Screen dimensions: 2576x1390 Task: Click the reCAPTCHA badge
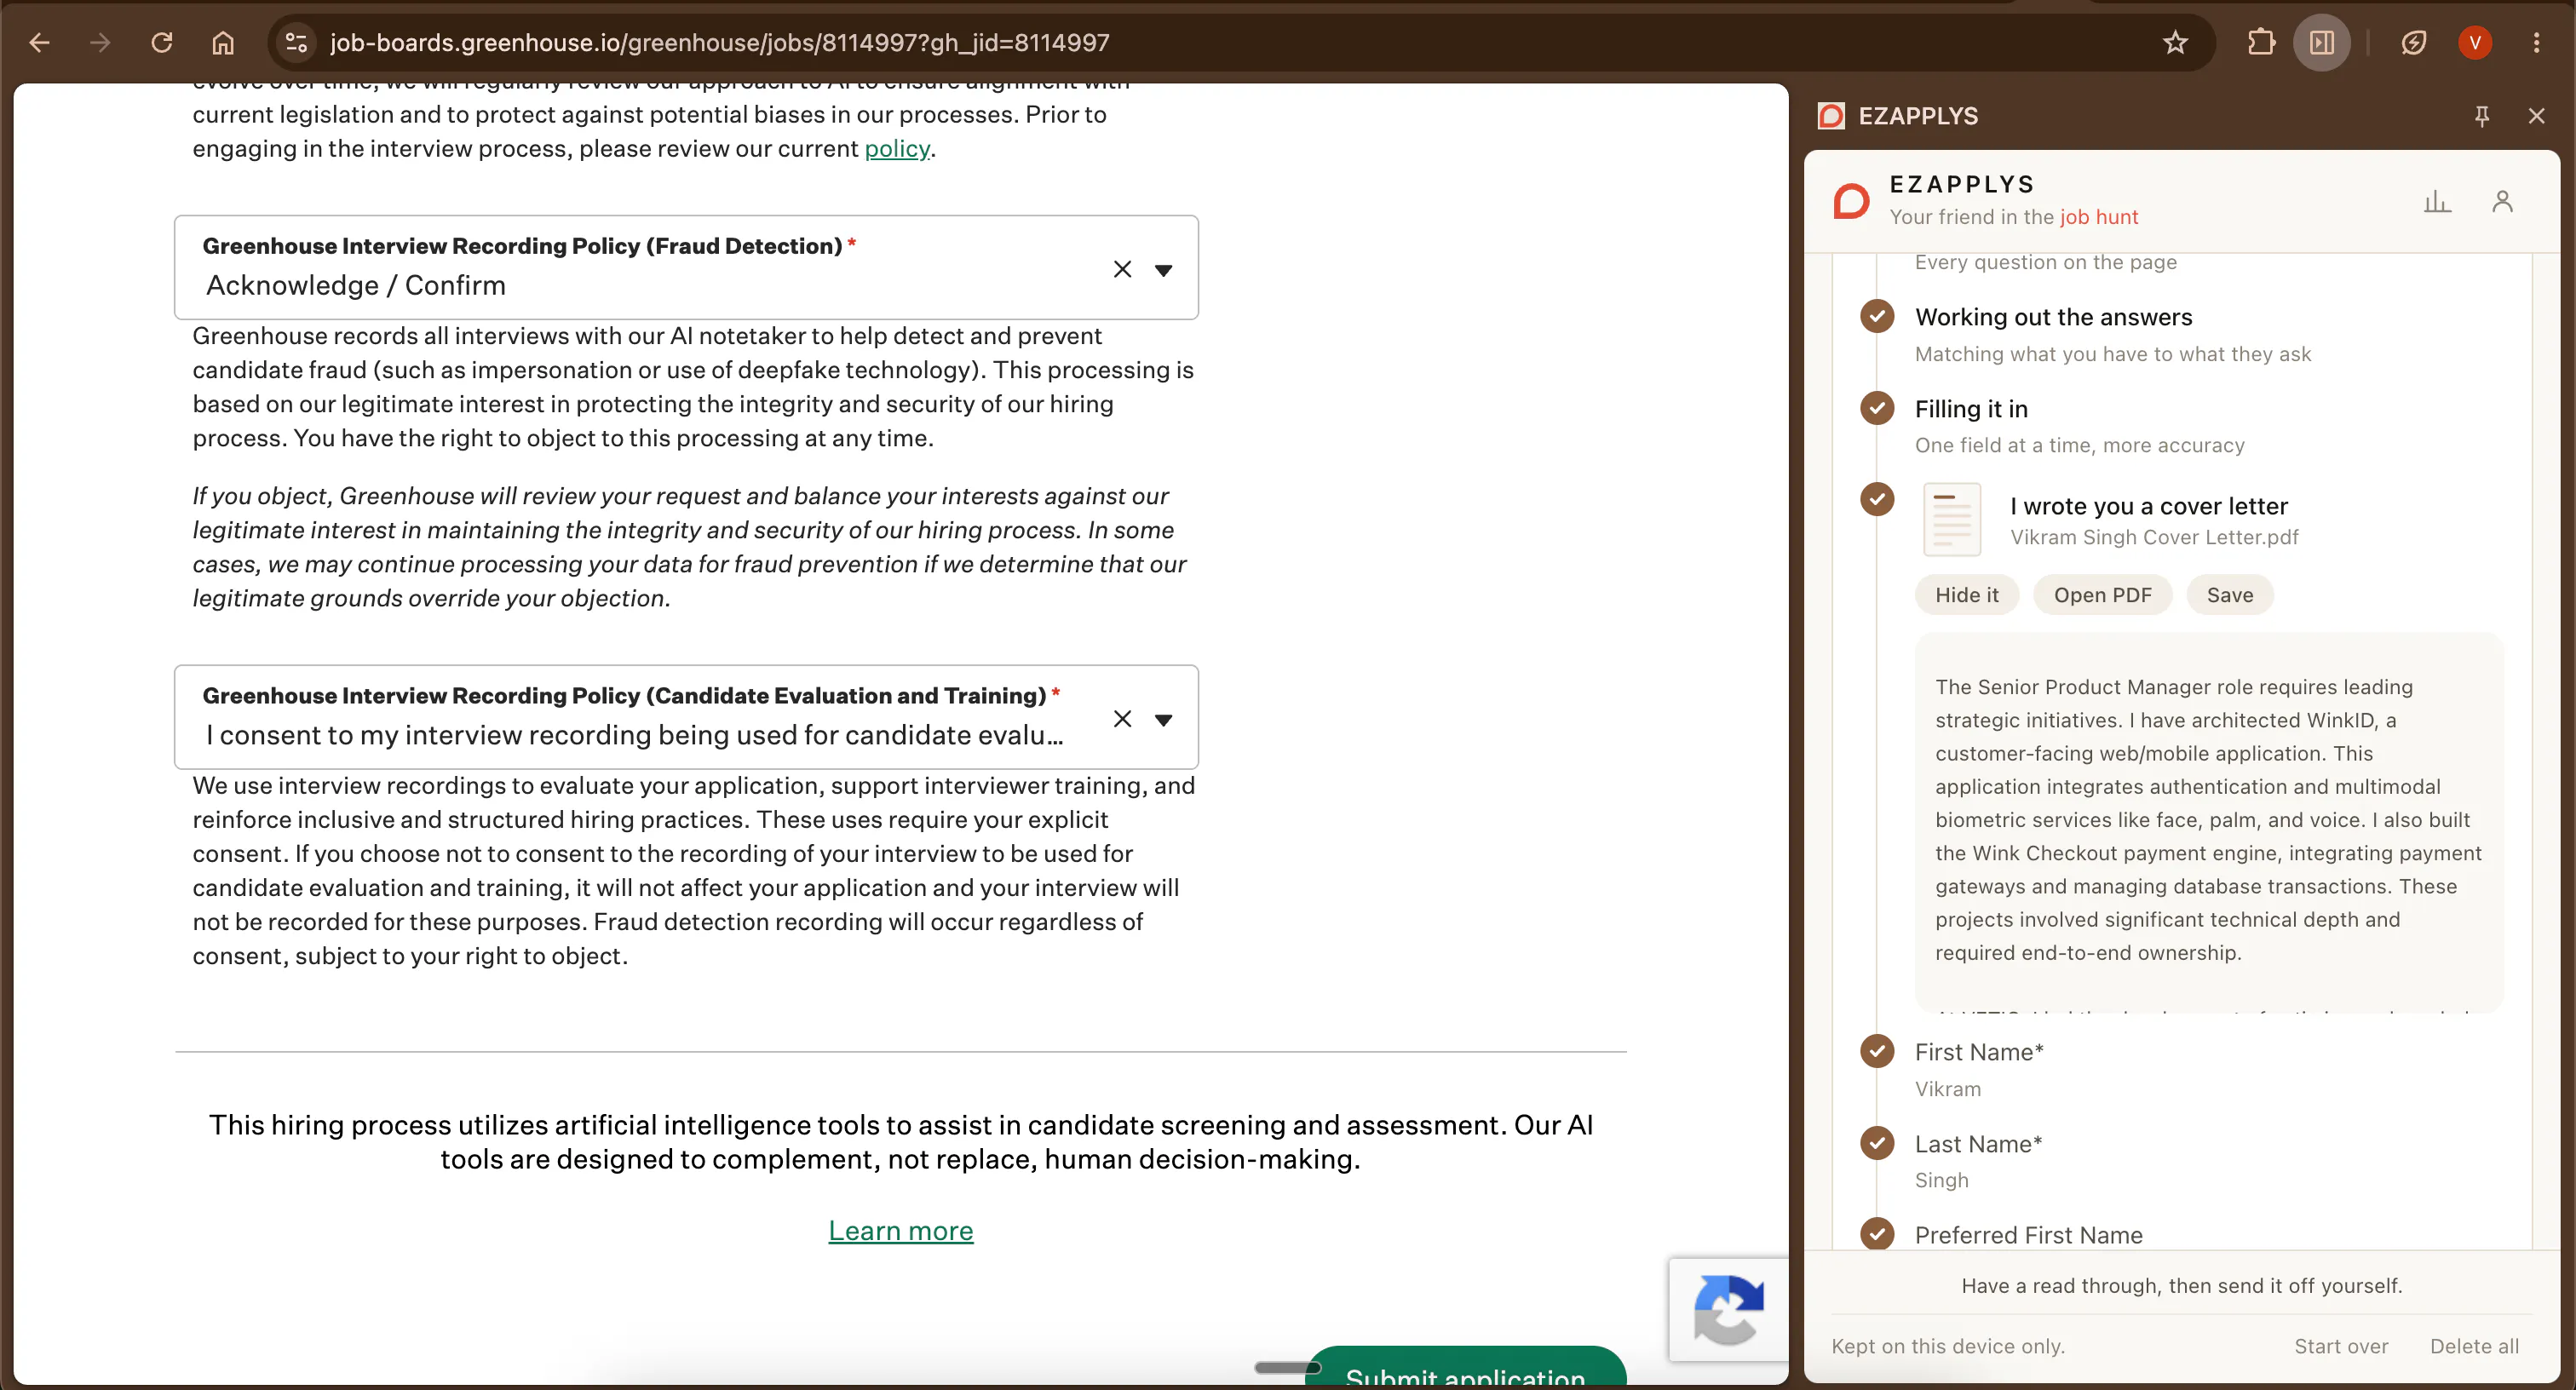coord(1728,1309)
